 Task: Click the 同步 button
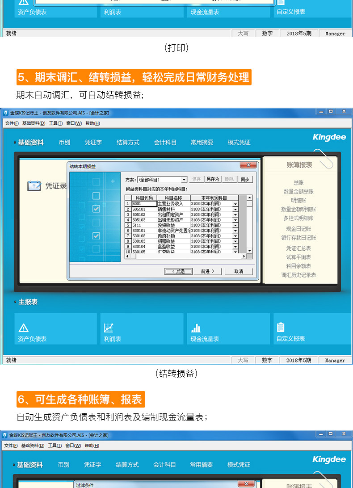[245, 179]
